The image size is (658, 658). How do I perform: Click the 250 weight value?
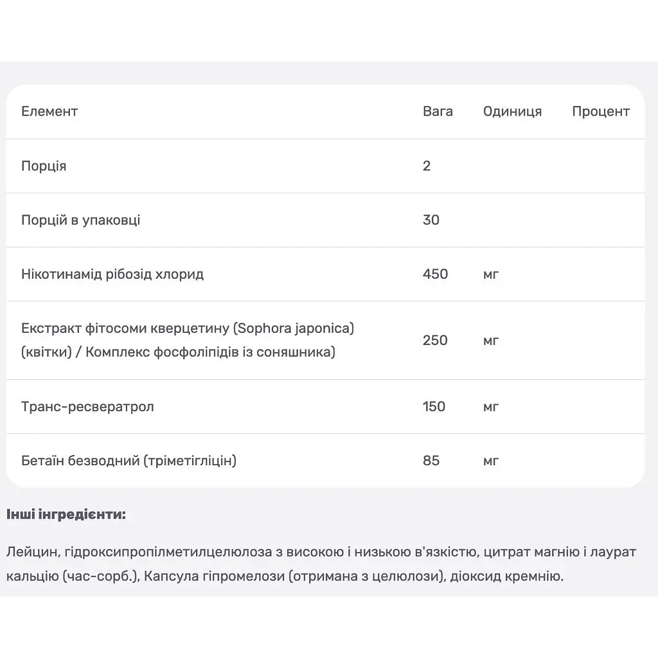435,341
